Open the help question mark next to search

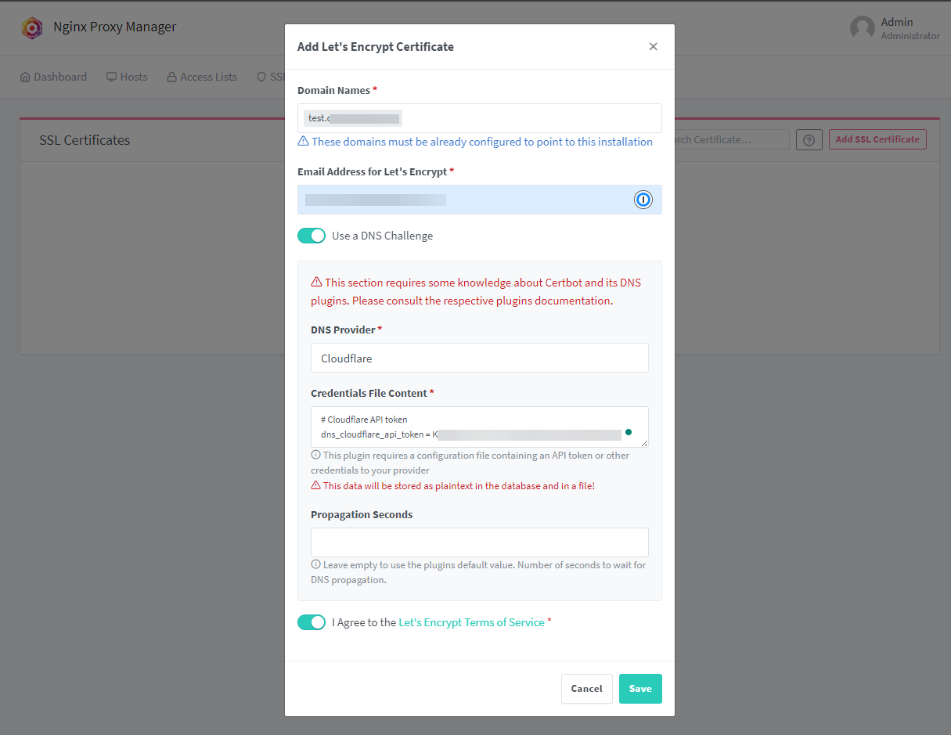coord(809,139)
